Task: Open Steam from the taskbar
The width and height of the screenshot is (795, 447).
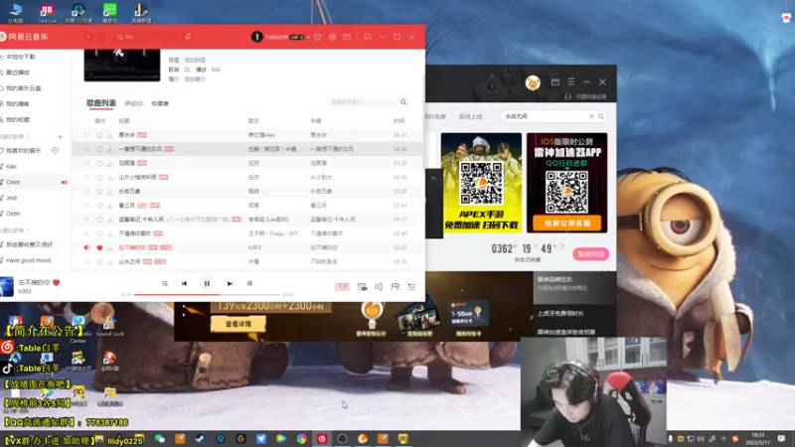Action: tap(201, 439)
